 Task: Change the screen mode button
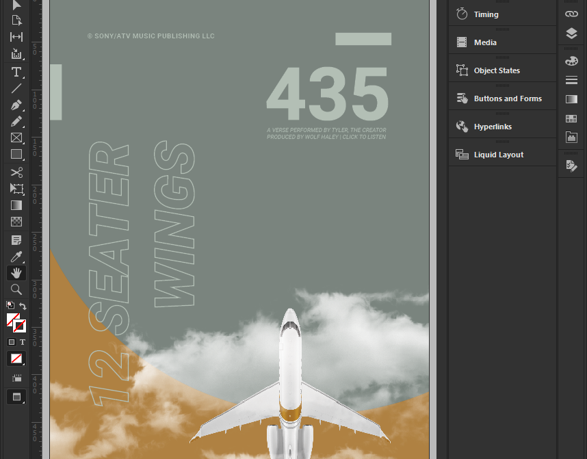pos(16,397)
